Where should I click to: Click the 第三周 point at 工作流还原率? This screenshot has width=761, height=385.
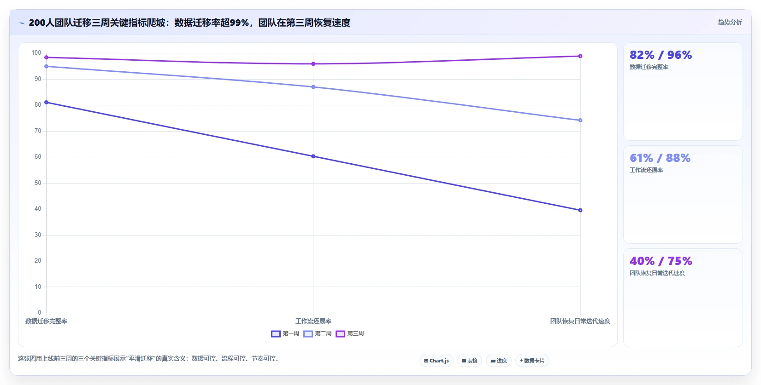pos(313,64)
